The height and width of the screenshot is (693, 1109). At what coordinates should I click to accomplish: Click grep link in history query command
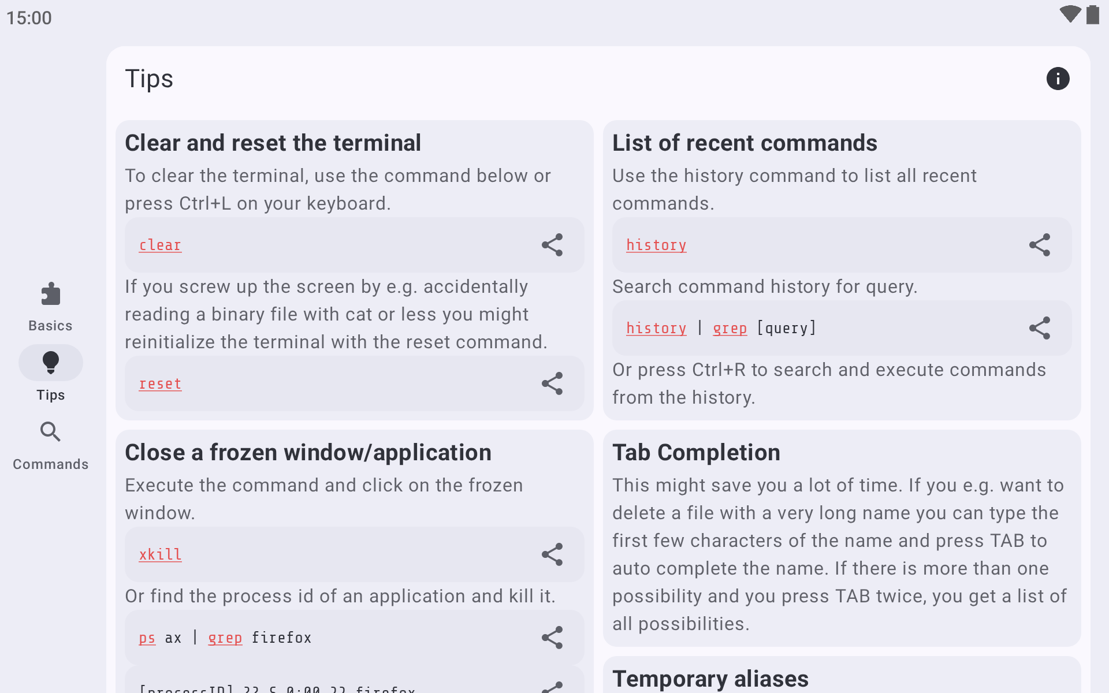[x=730, y=329]
